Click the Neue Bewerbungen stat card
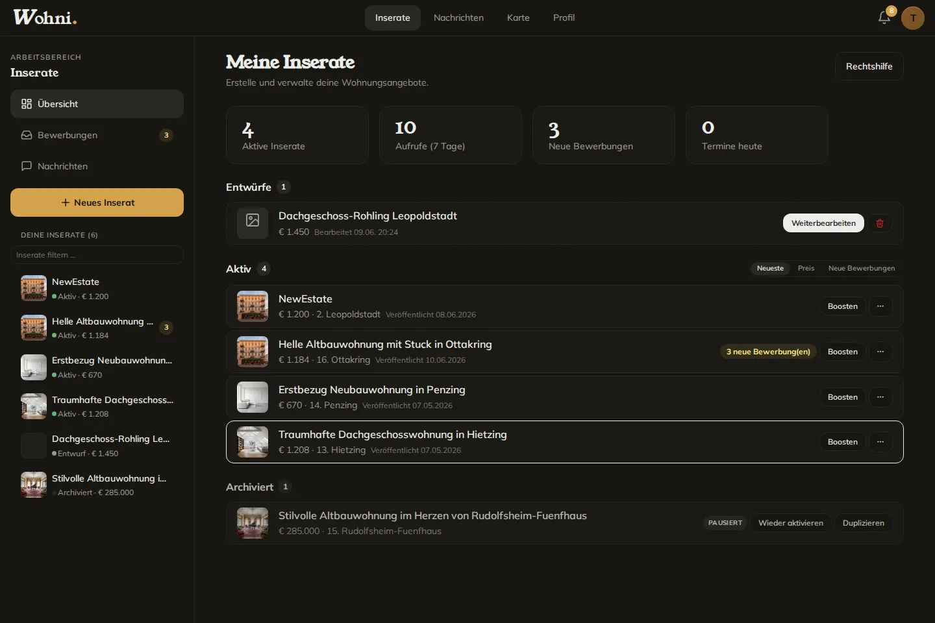This screenshot has height=623, width=935. click(604, 135)
